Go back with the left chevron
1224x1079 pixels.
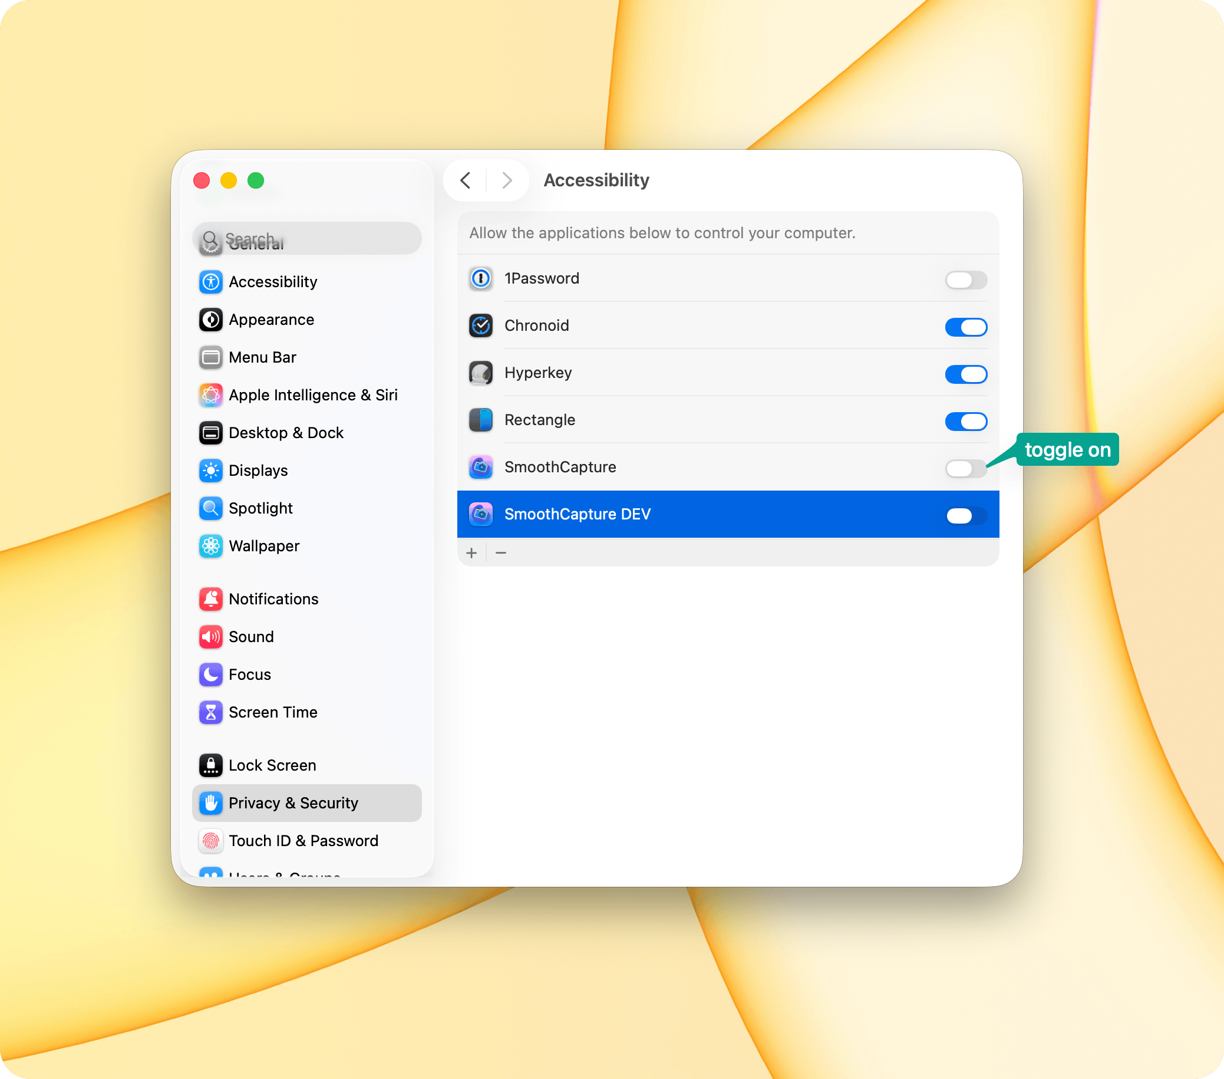point(466,180)
